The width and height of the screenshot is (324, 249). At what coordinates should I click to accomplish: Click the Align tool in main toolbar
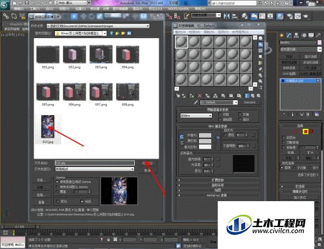click(x=235, y=16)
